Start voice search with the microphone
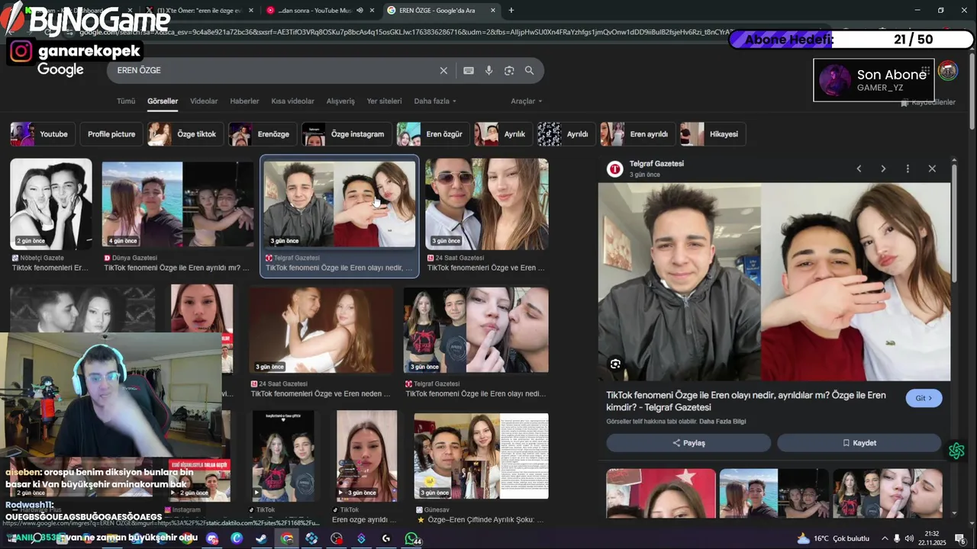This screenshot has height=549, width=977. [488, 70]
